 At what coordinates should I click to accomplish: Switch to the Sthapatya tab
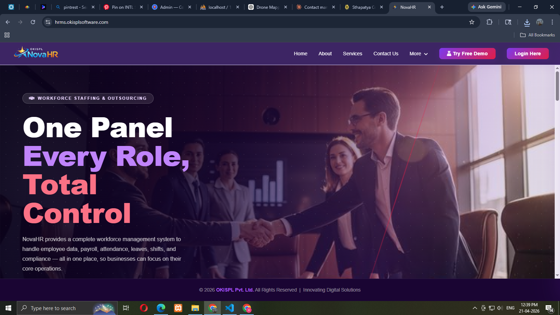(363, 7)
